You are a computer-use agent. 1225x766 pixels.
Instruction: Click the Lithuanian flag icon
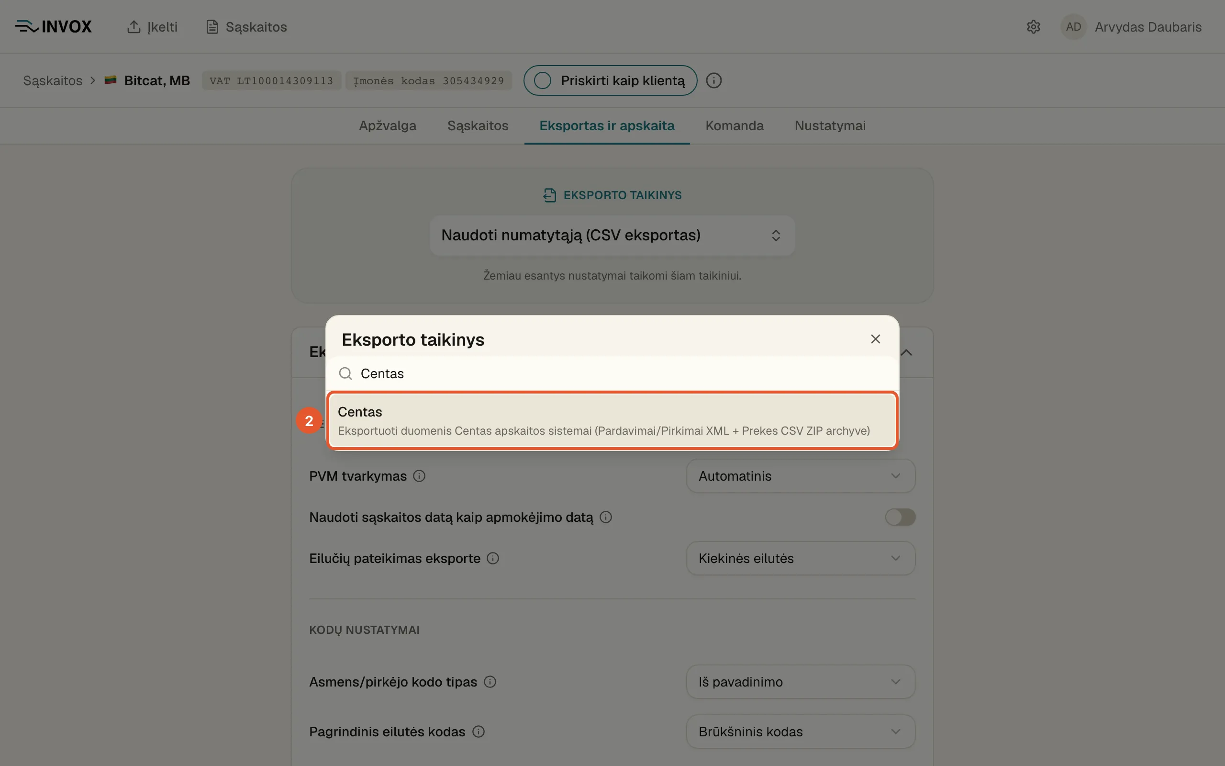111,80
